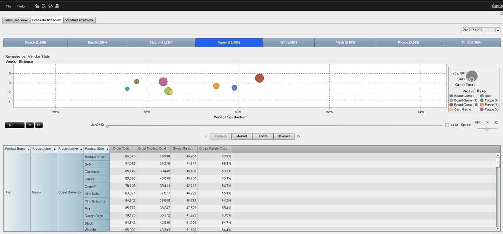Switch to the Sales Overview tab

(x=16, y=20)
